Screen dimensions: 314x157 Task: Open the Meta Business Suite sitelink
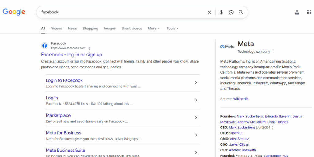(x=66, y=150)
